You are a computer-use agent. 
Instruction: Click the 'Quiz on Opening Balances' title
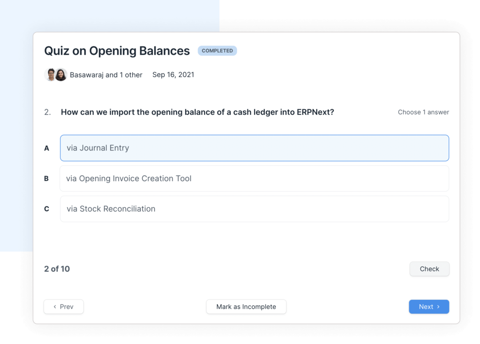(117, 51)
